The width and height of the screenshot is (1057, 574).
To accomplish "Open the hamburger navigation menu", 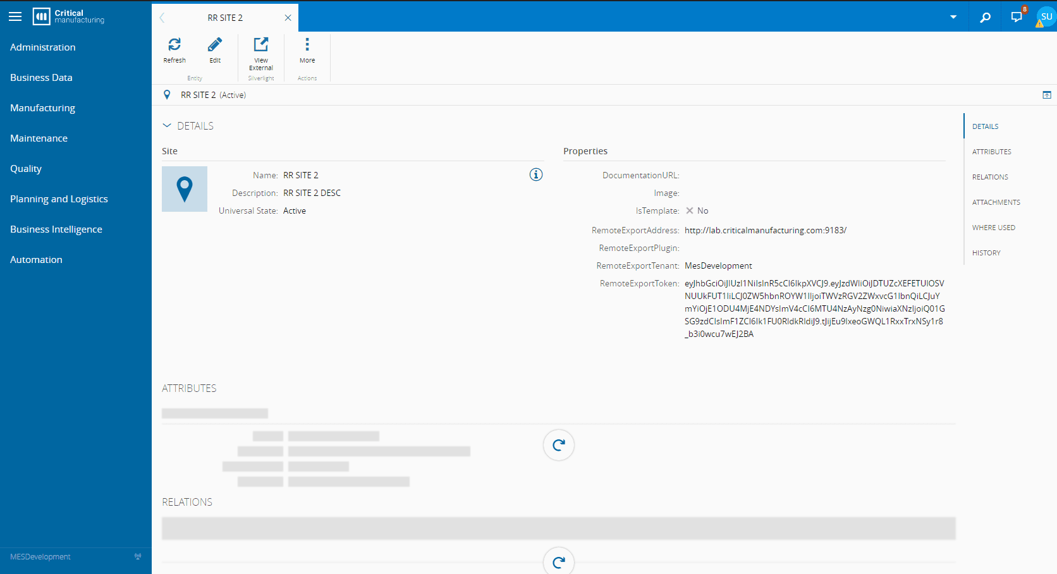I will 15,17.
